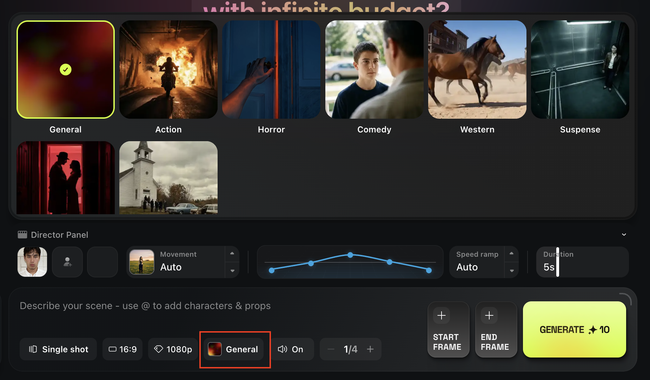This screenshot has width=650, height=380.
Task: Toggle the audio On button
Action: point(291,349)
